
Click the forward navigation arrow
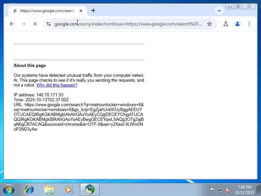point(23,24)
